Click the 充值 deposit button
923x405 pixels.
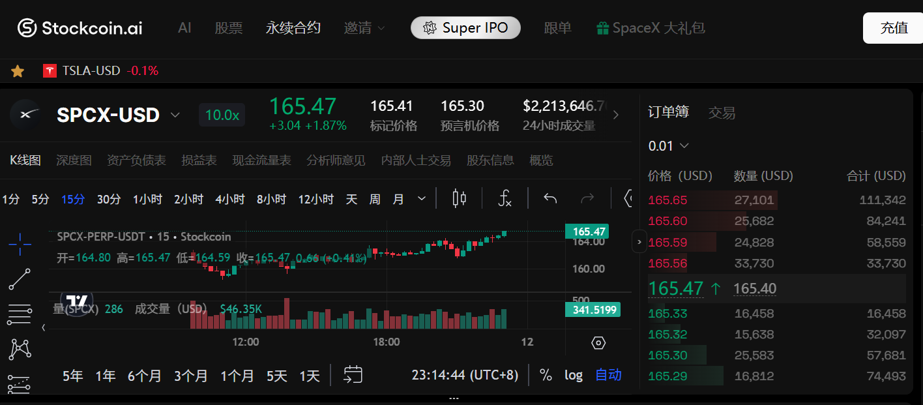coord(894,28)
